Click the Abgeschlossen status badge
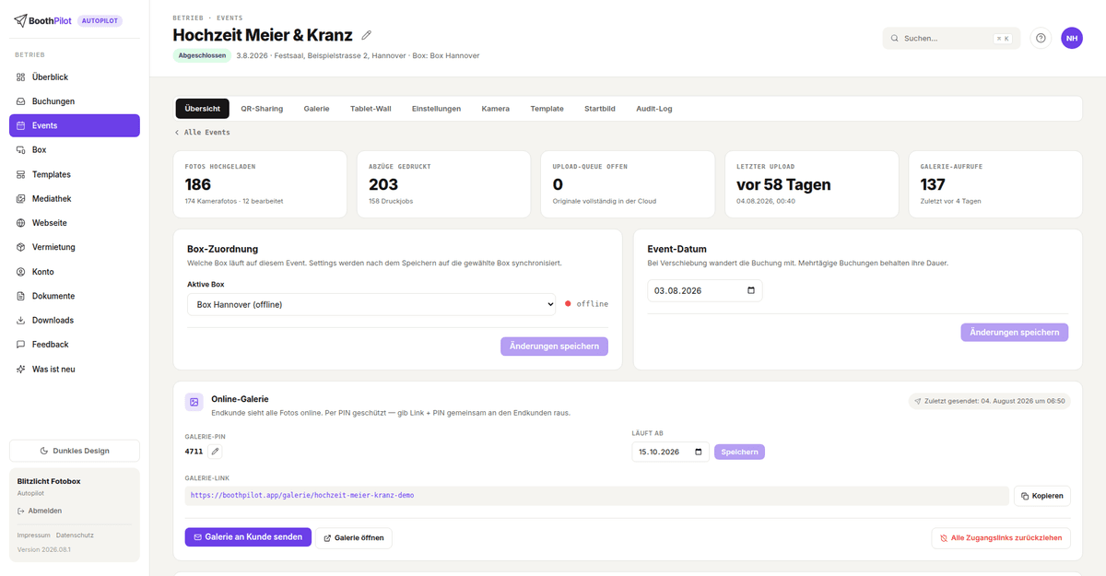 coord(202,55)
